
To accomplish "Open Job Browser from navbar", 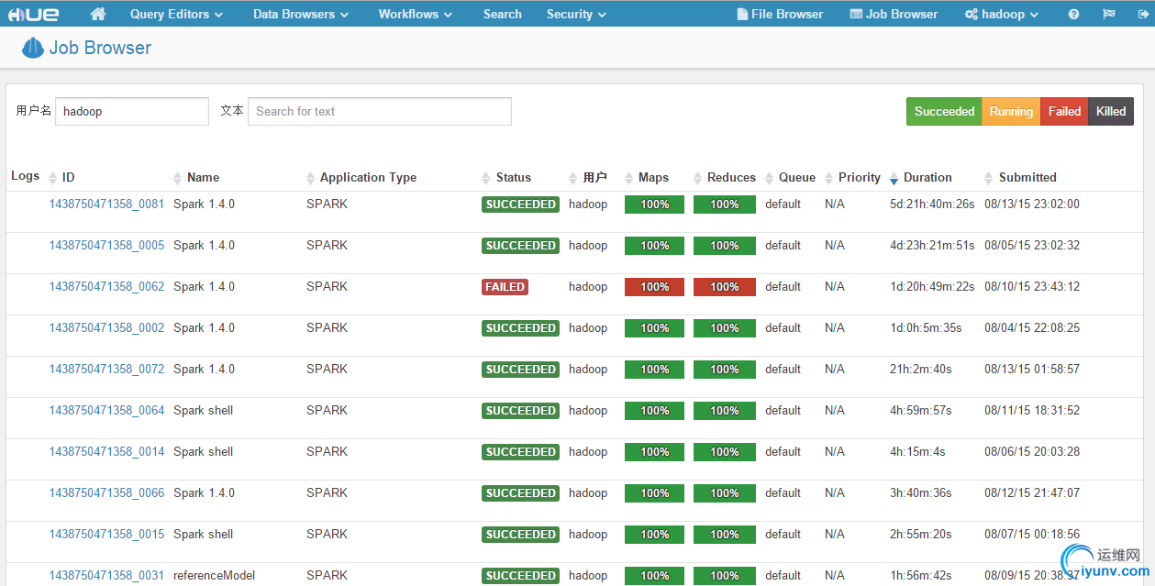I will pyautogui.click(x=894, y=14).
